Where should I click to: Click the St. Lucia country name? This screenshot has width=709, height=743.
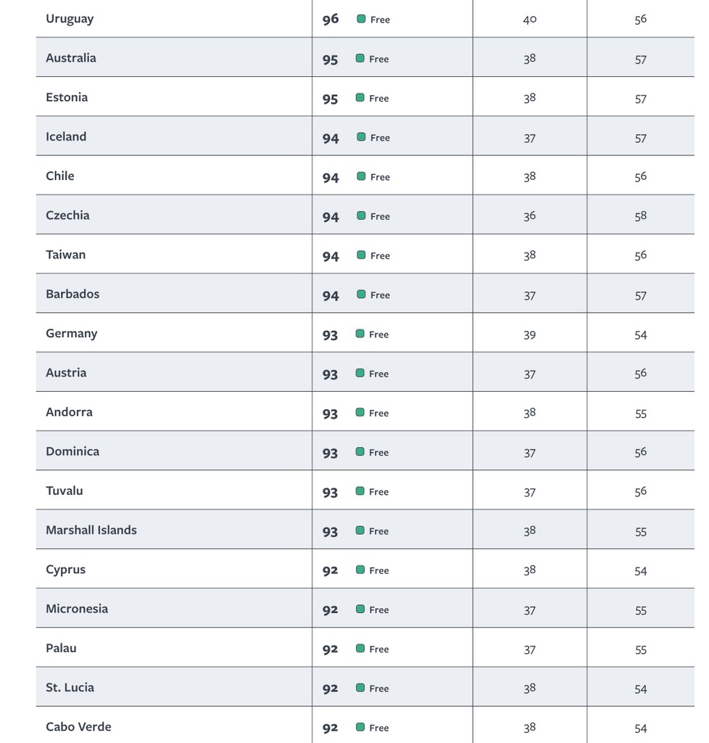coord(70,688)
